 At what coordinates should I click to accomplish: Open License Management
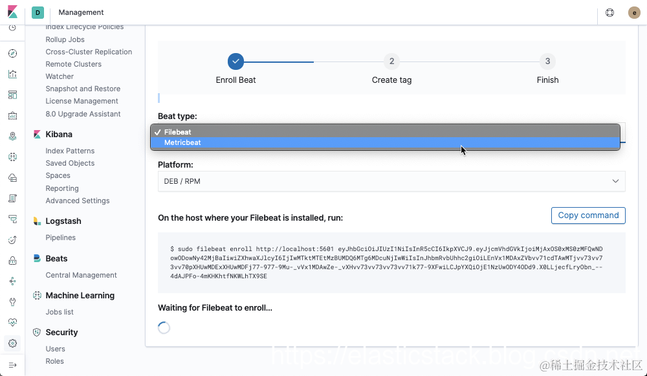point(82,101)
